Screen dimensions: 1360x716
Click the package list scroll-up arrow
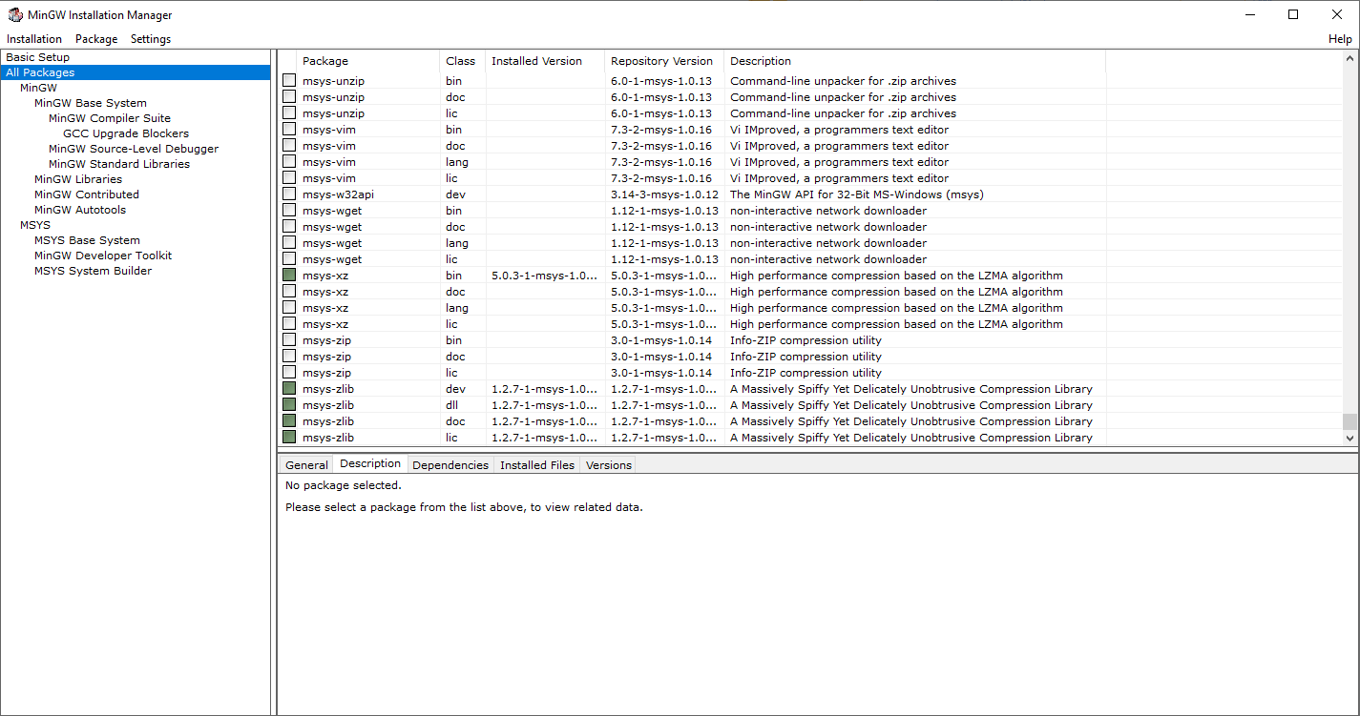(1350, 58)
